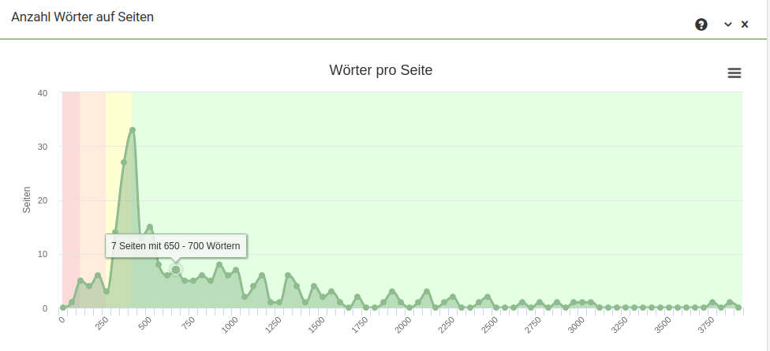Click the Seiten y-axis title
This screenshot has width=770, height=351.
click(27, 200)
